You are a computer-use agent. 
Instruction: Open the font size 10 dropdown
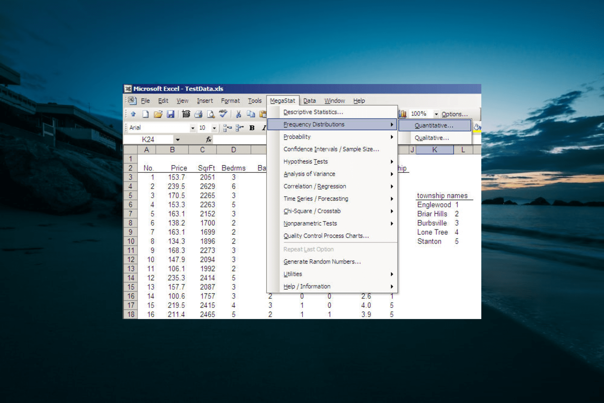214,128
